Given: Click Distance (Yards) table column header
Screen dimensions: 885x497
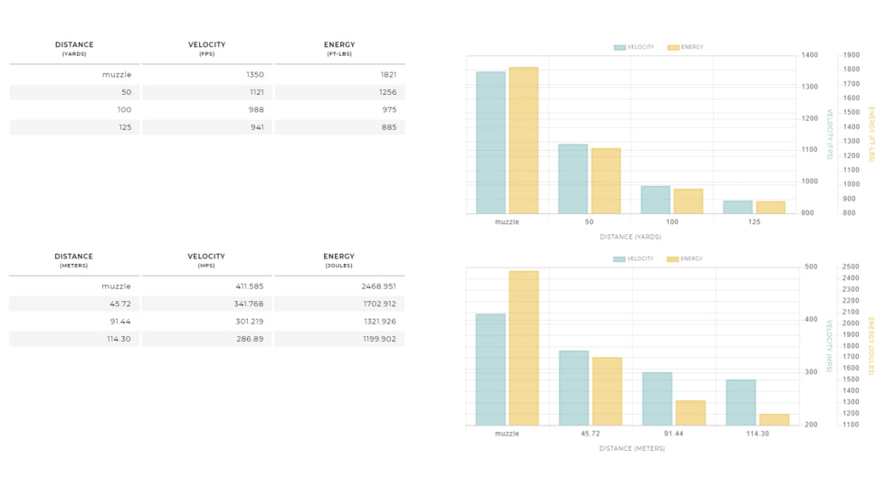Looking at the screenshot, I should (74, 49).
